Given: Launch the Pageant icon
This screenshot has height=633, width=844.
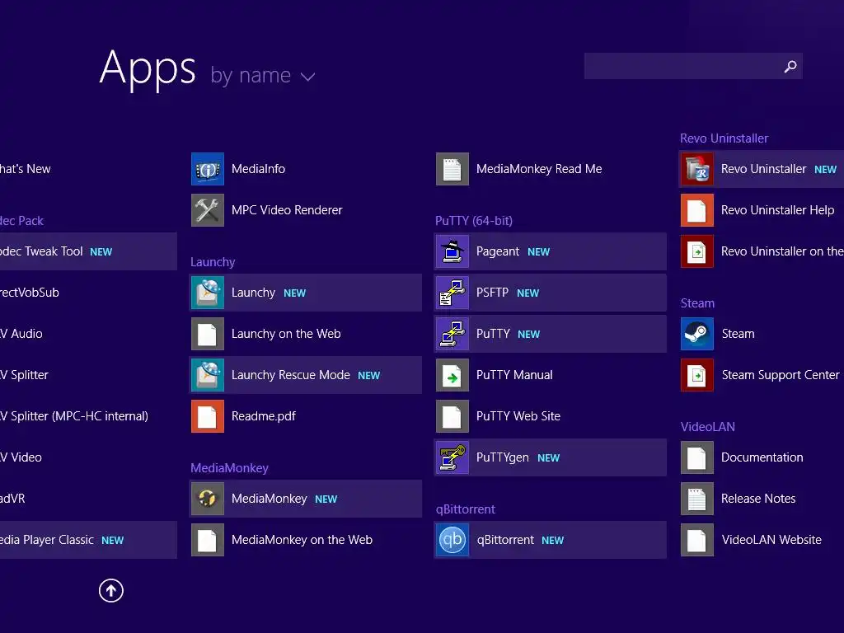Looking at the screenshot, I should (x=452, y=251).
